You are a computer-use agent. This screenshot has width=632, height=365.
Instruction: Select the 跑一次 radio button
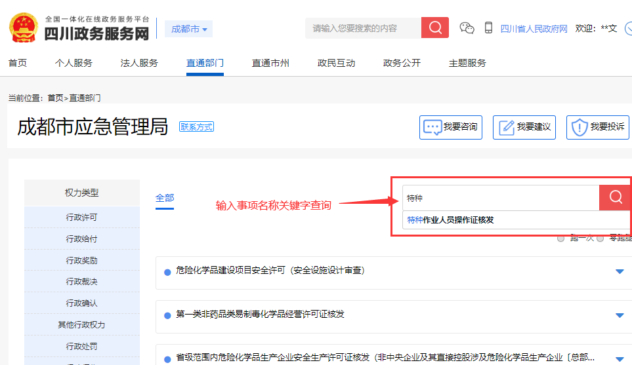click(560, 239)
